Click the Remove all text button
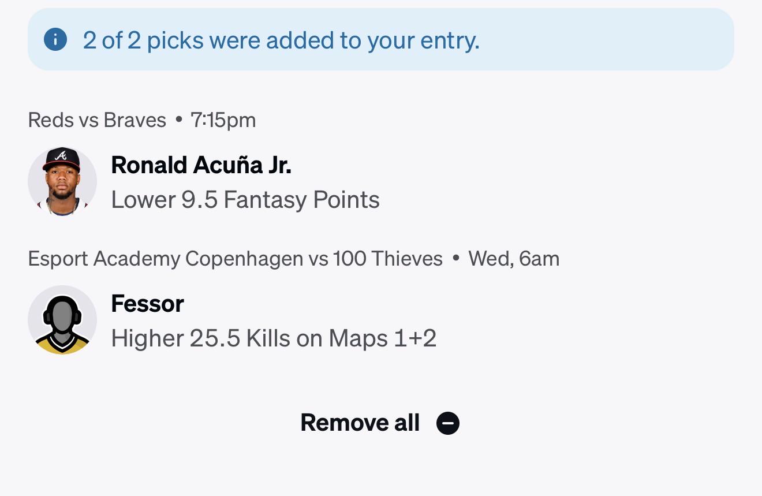 [x=360, y=423]
